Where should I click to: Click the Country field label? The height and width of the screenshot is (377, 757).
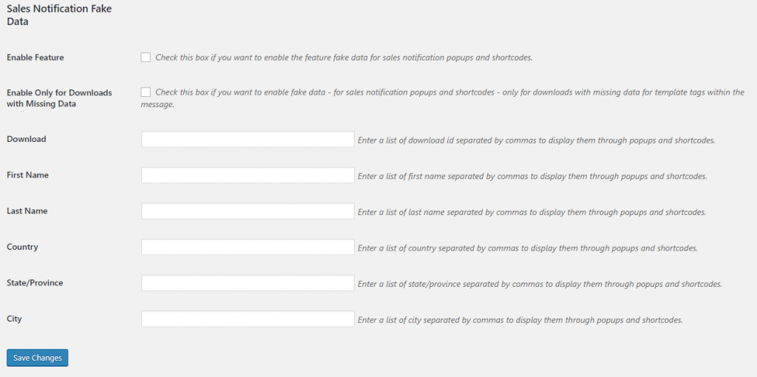click(22, 247)
